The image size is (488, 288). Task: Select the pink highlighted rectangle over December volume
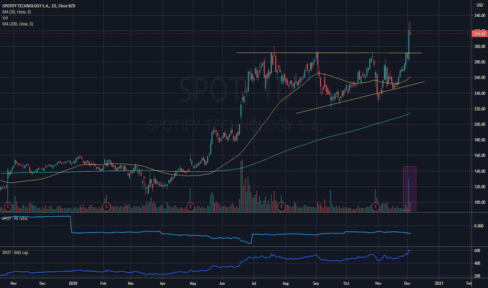point(409,189)
